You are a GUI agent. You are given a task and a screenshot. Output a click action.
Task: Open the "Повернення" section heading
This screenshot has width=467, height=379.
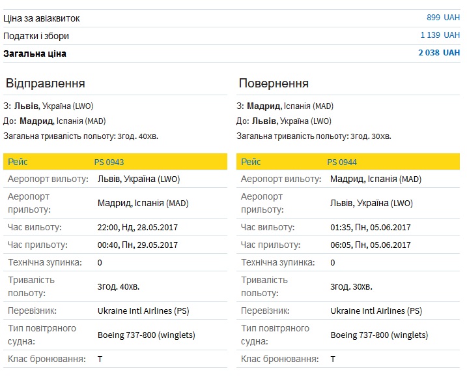tap(274, 83)
